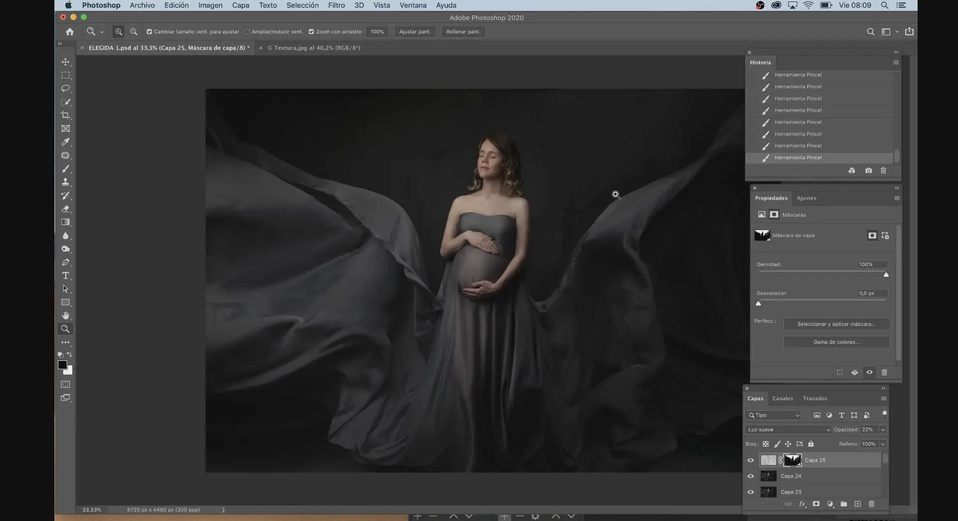958x521 pixels.
Task: Toggle Cambiar tamaño vent. para ajustar checkbox
Action: click(x=149, y=31)
